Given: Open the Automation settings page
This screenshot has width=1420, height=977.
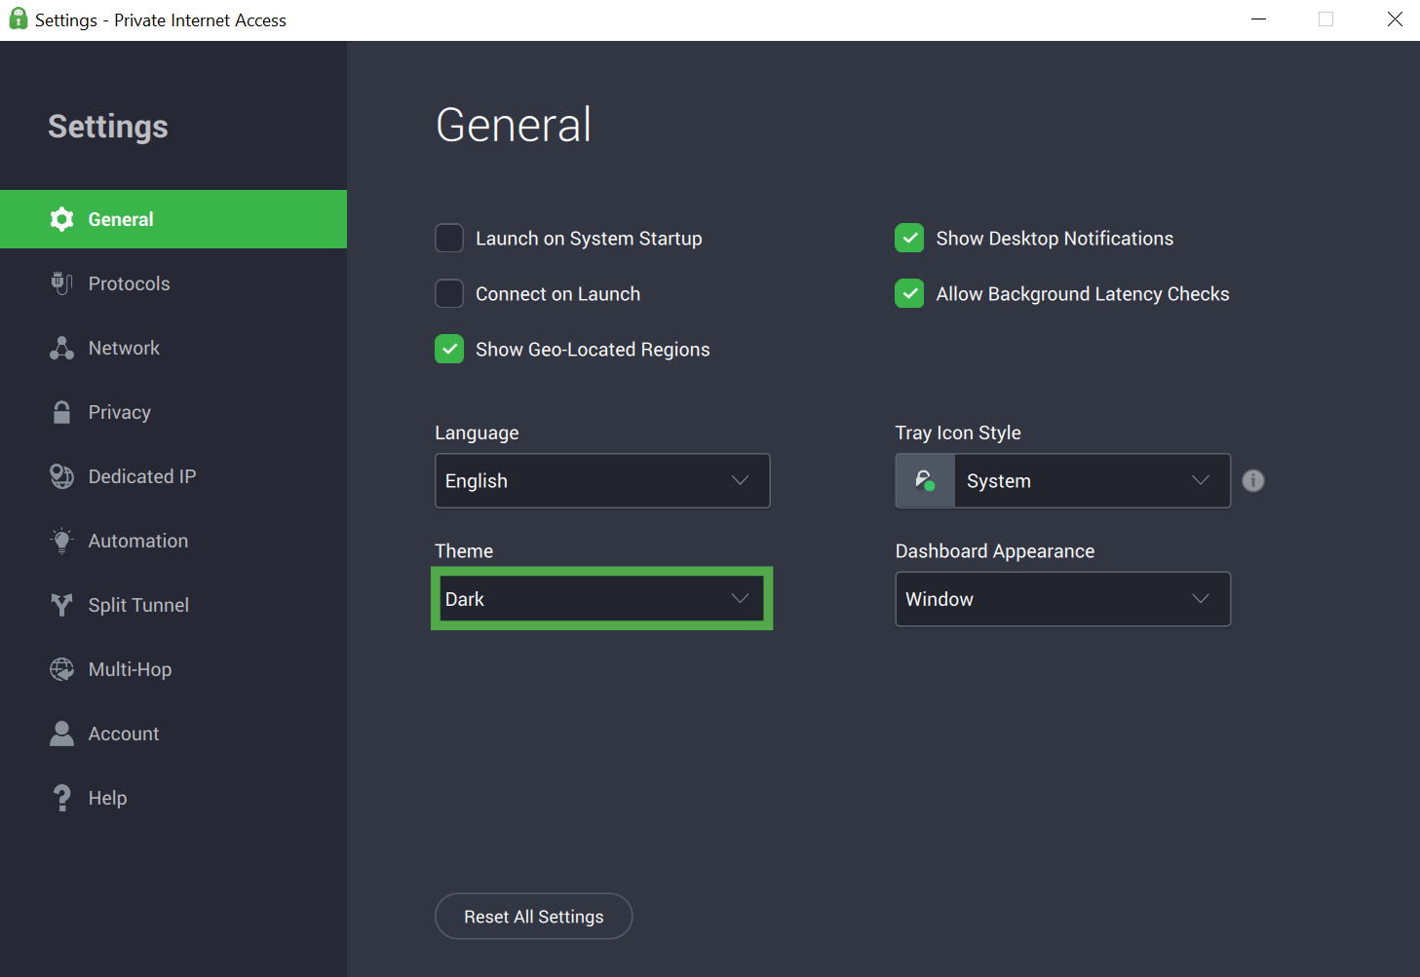Looking at the screenshot, I should coord(173,541).
